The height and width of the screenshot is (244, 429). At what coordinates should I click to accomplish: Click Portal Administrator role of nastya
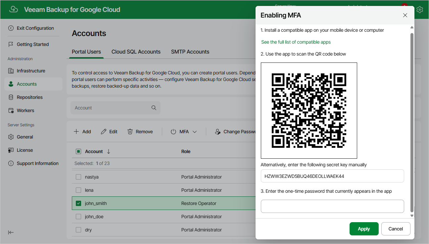click(x=202, y=177)
